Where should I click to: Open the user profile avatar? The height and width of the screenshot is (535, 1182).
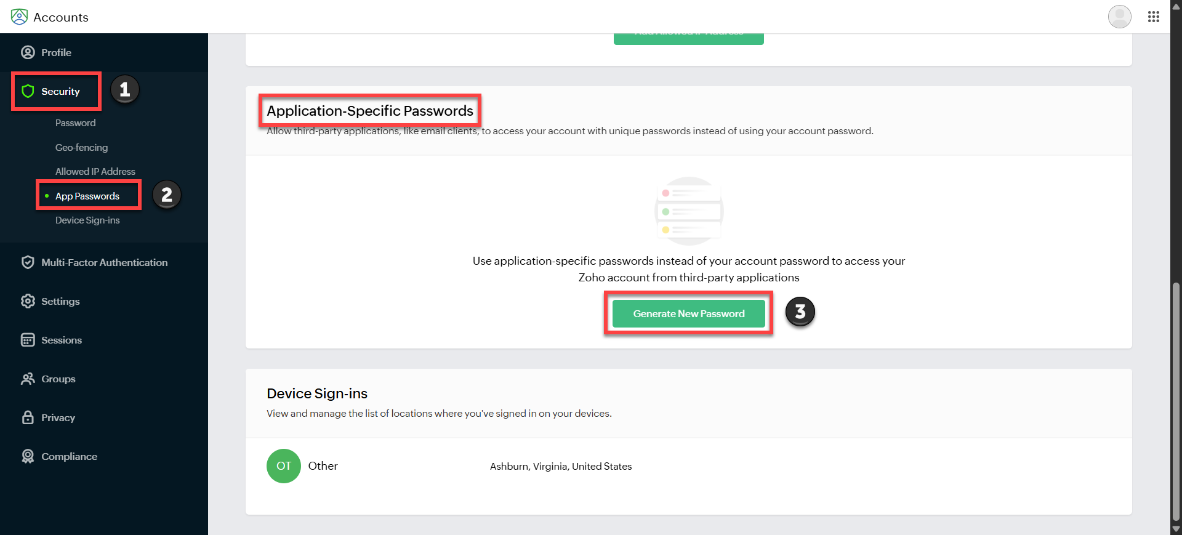point(1119,17)
